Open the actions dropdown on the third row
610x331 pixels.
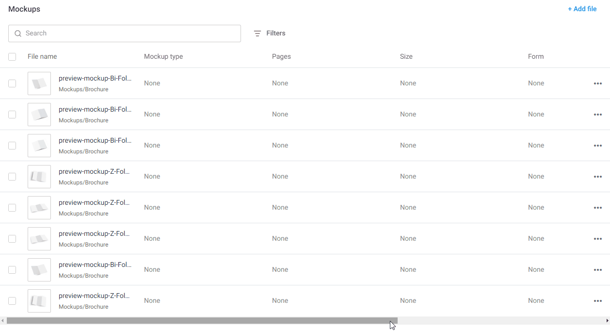coord(597,146)
